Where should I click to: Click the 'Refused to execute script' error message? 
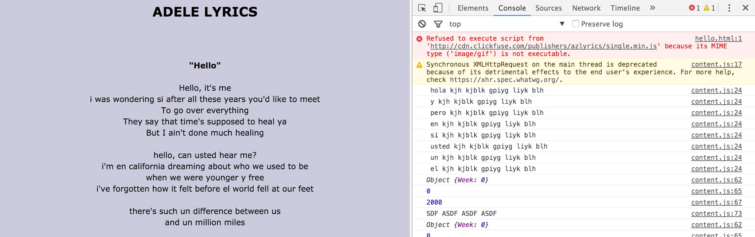[577, 46]
